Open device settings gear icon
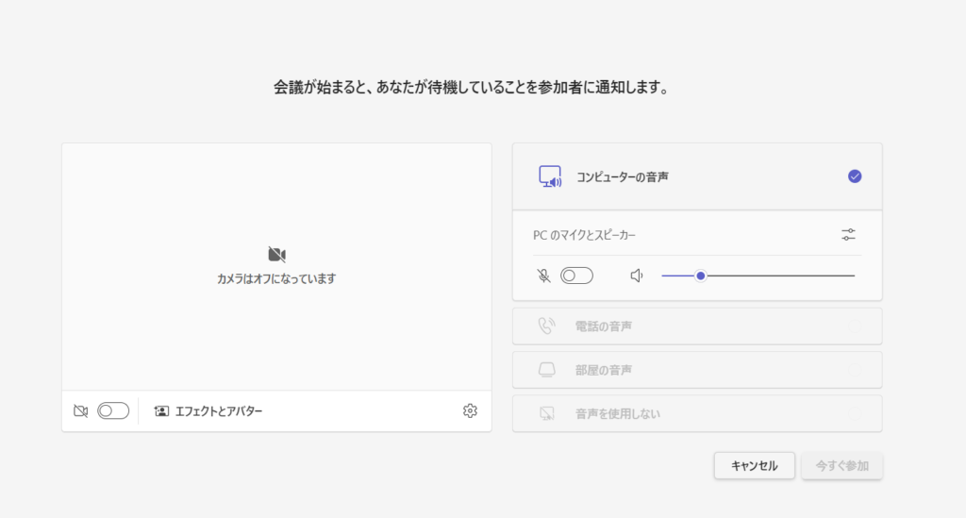Image resolution: width=966 pixels, height=518 pixels. coord(470,410)
